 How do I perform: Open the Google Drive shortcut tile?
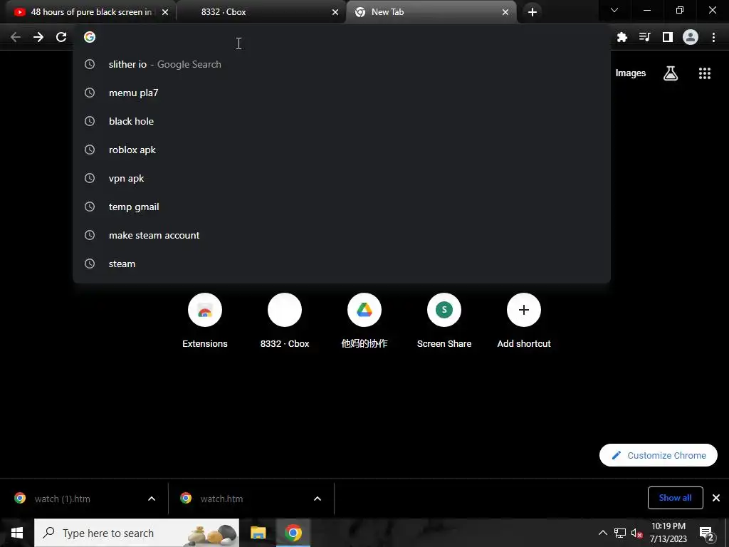coord(364,321)
